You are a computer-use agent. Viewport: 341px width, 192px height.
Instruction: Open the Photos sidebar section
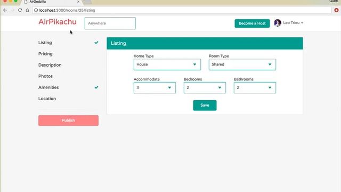click(45, 76)
